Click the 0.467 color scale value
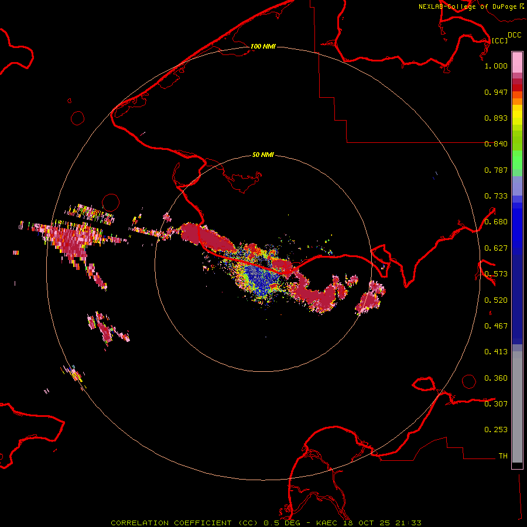Screen dimensions: 527x527 [496, 326]
